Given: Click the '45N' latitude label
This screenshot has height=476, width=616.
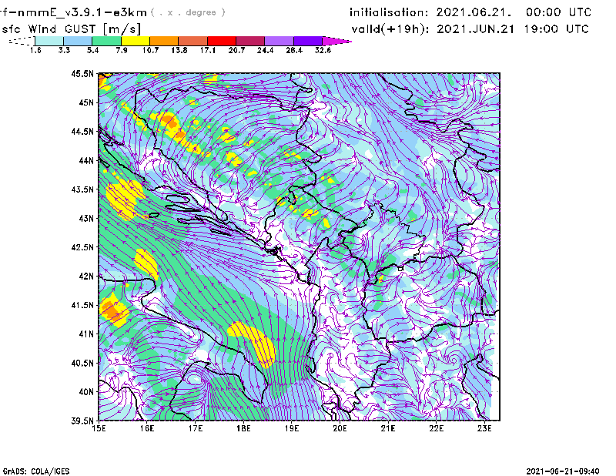Looking at the screenshot, I should click(86, 102).
